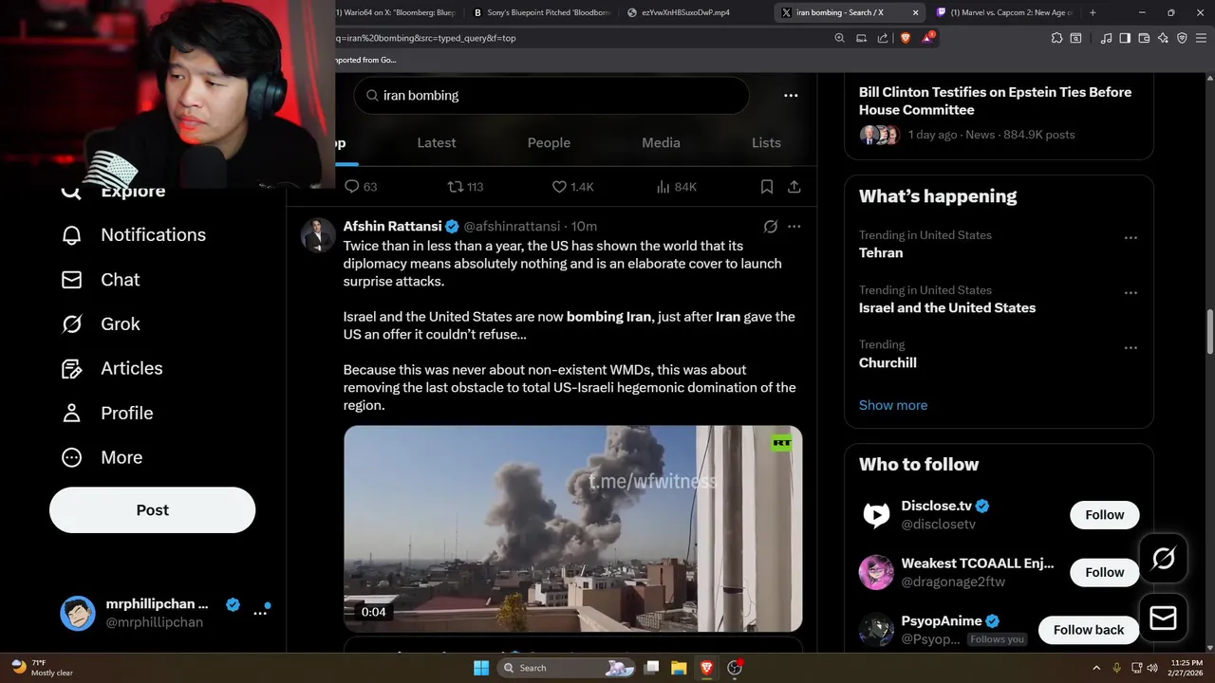Open the Leo AI sparkle icon
This screenshot has height=683, width=1215.
coord(1163,38)
